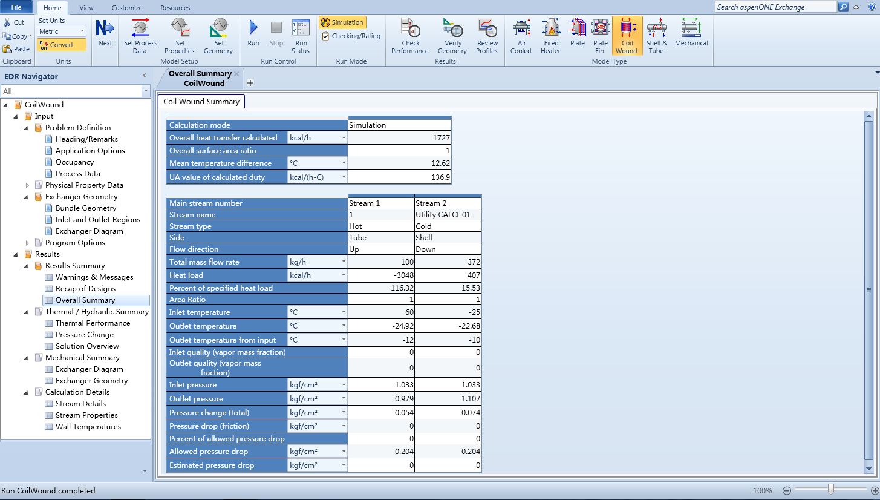Image resolution: width=880 pixels, height=500 pixels.
Task: Open the File menu
Action: coord(16,7)
